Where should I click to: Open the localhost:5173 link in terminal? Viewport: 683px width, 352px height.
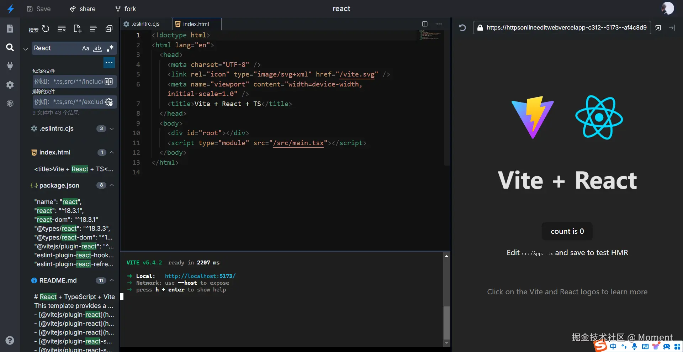click(x=200, y=276)
